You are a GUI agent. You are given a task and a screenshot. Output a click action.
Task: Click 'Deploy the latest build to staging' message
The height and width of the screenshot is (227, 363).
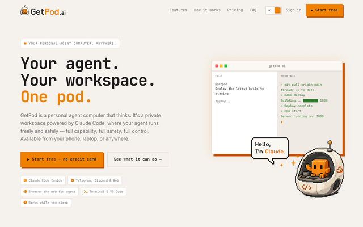(x=239, y=91)
